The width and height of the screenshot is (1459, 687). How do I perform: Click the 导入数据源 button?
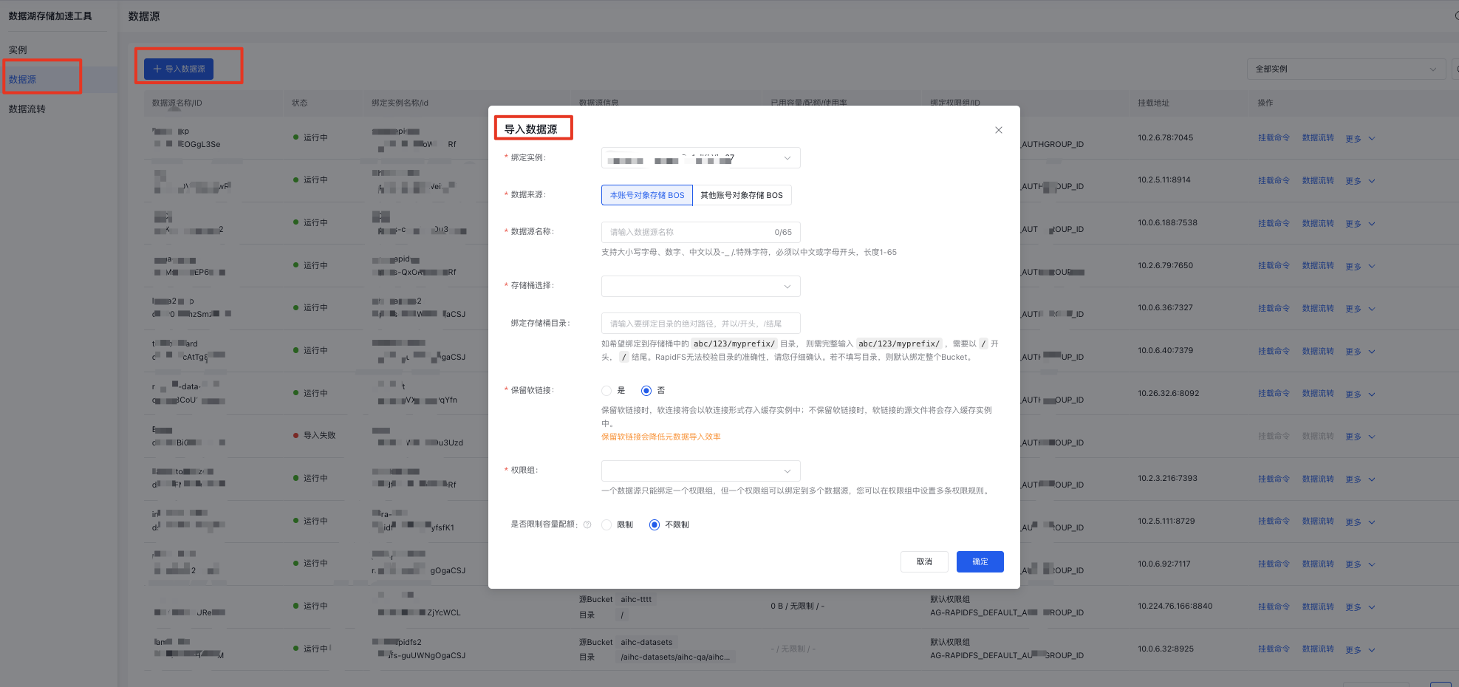click(x=179, y=69)
